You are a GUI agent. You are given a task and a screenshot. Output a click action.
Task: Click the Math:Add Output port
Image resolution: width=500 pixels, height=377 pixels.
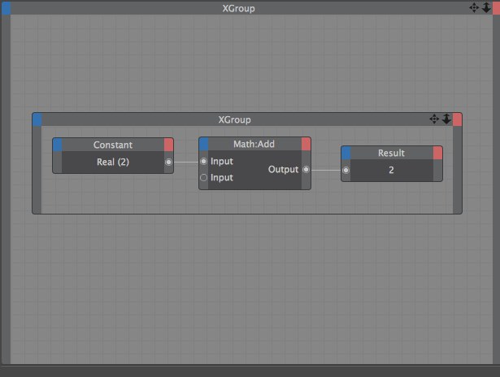(306, 170)
